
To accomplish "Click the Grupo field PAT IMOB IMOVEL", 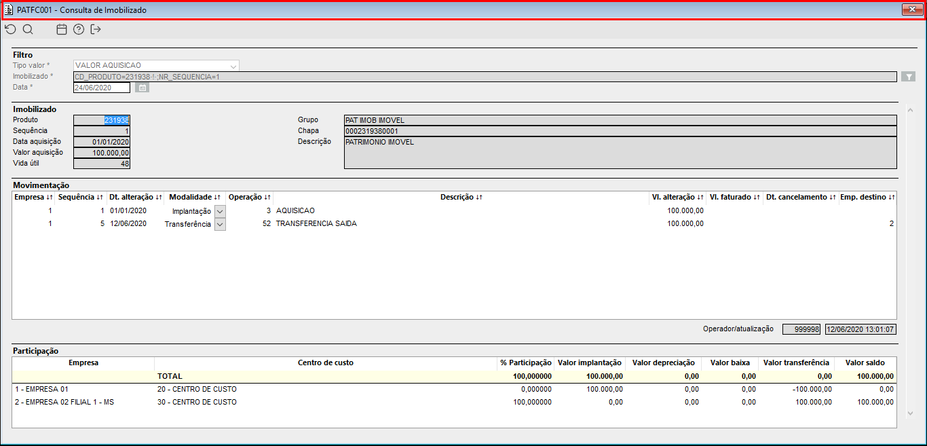I will coord(620,120).
